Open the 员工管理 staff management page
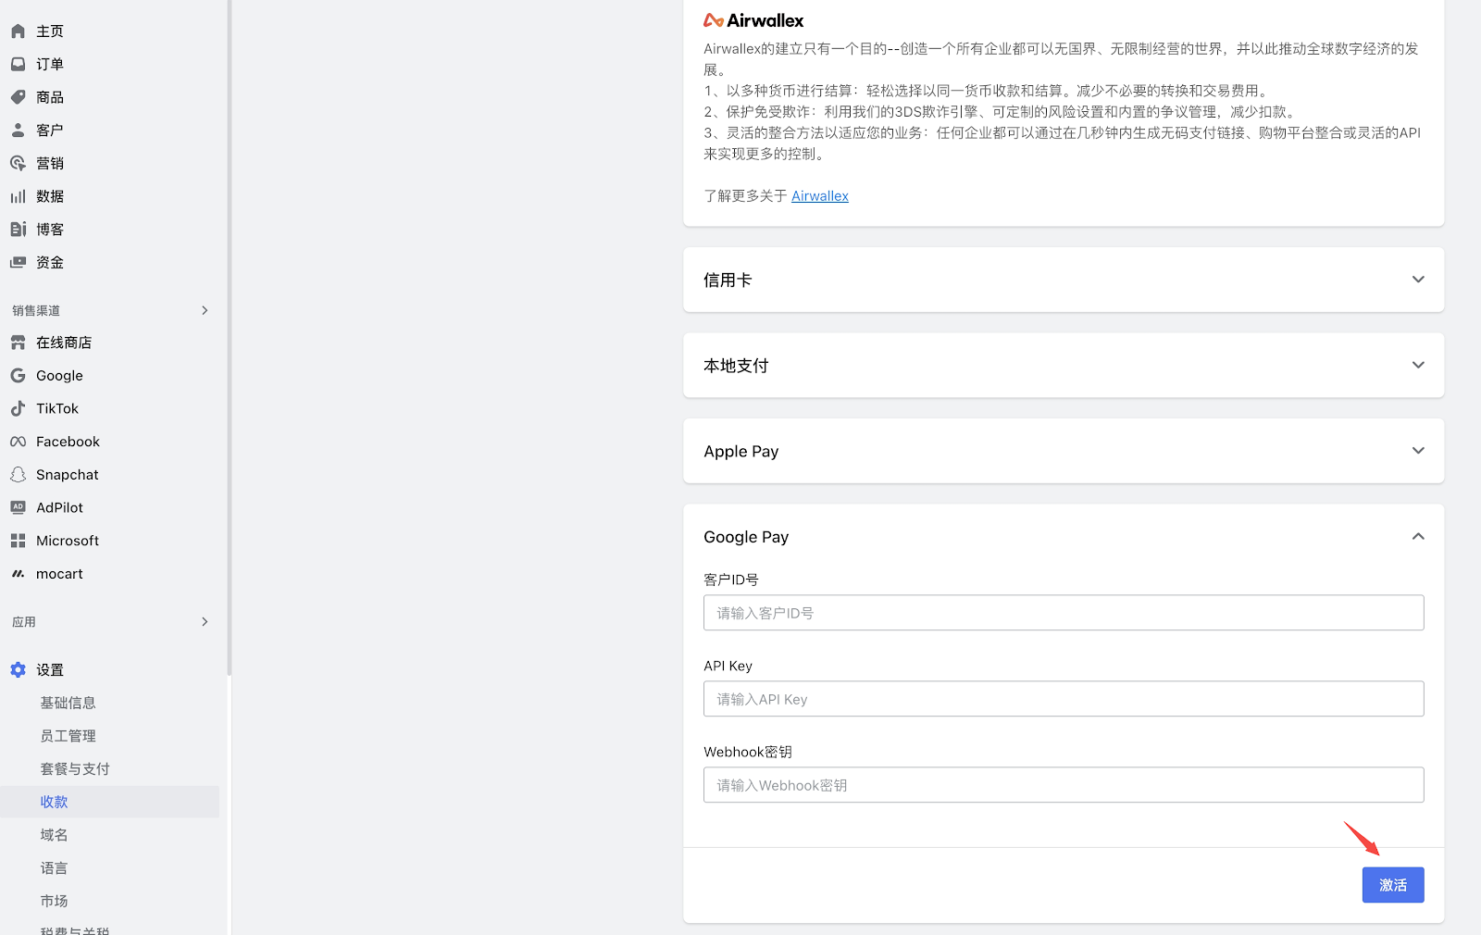 click(x=68, y=736)
